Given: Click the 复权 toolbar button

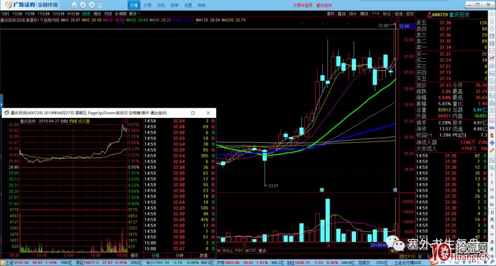Looking at the screenshot, I should click(331, 14).
